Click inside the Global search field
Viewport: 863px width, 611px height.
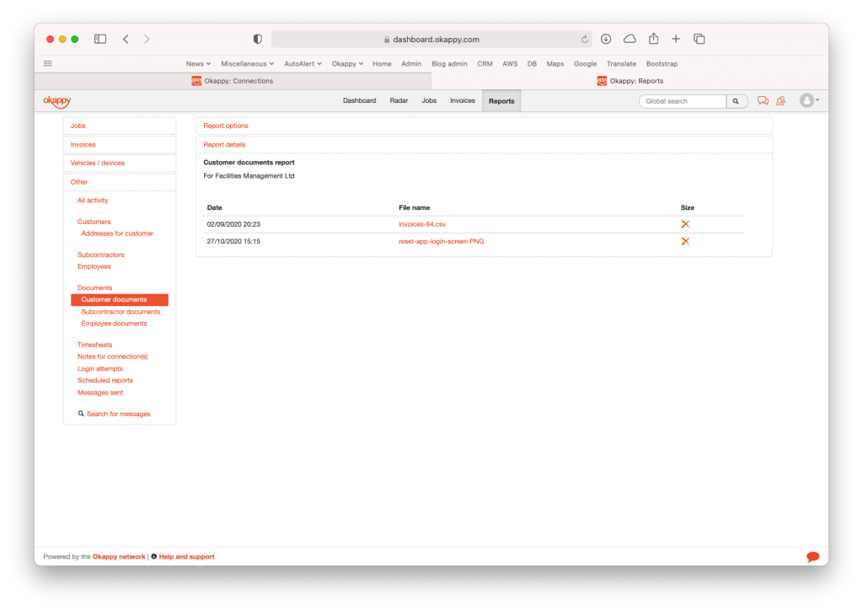click(681, 100)
